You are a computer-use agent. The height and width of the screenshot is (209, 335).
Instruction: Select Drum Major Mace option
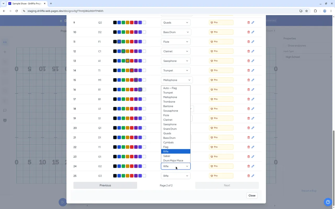(x=176, y=161)
